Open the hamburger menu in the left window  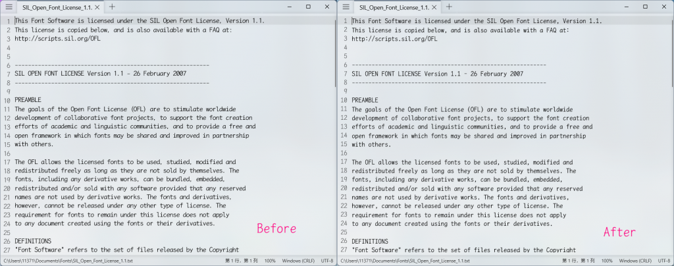click(x=9, y=7)
